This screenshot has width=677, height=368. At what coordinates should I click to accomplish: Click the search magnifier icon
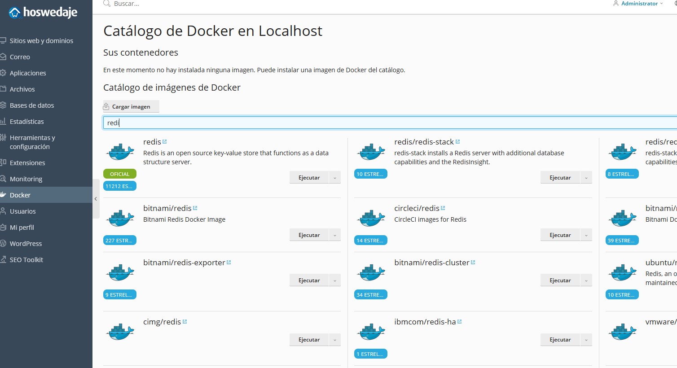click(106, 4)
